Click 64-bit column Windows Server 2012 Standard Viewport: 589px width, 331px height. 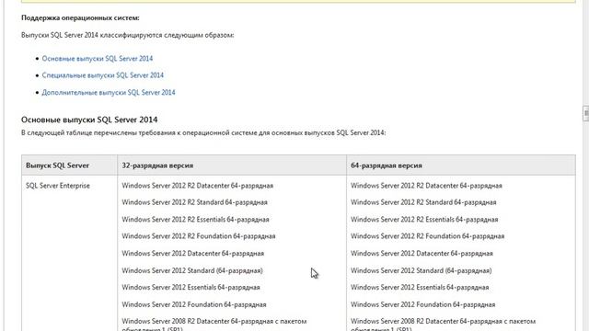pyautogui.click(x=422, y=270)
